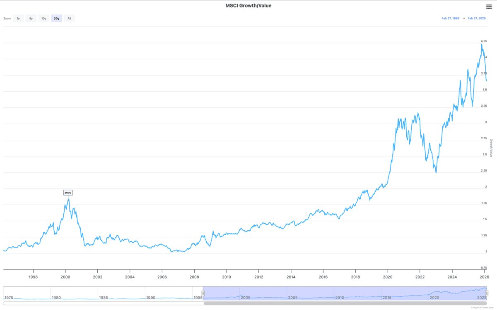Image resolution: width=497 pixels, height=310 pixels.
Task: Click 1990 in the navigator timeline
Action: point(151,297)
